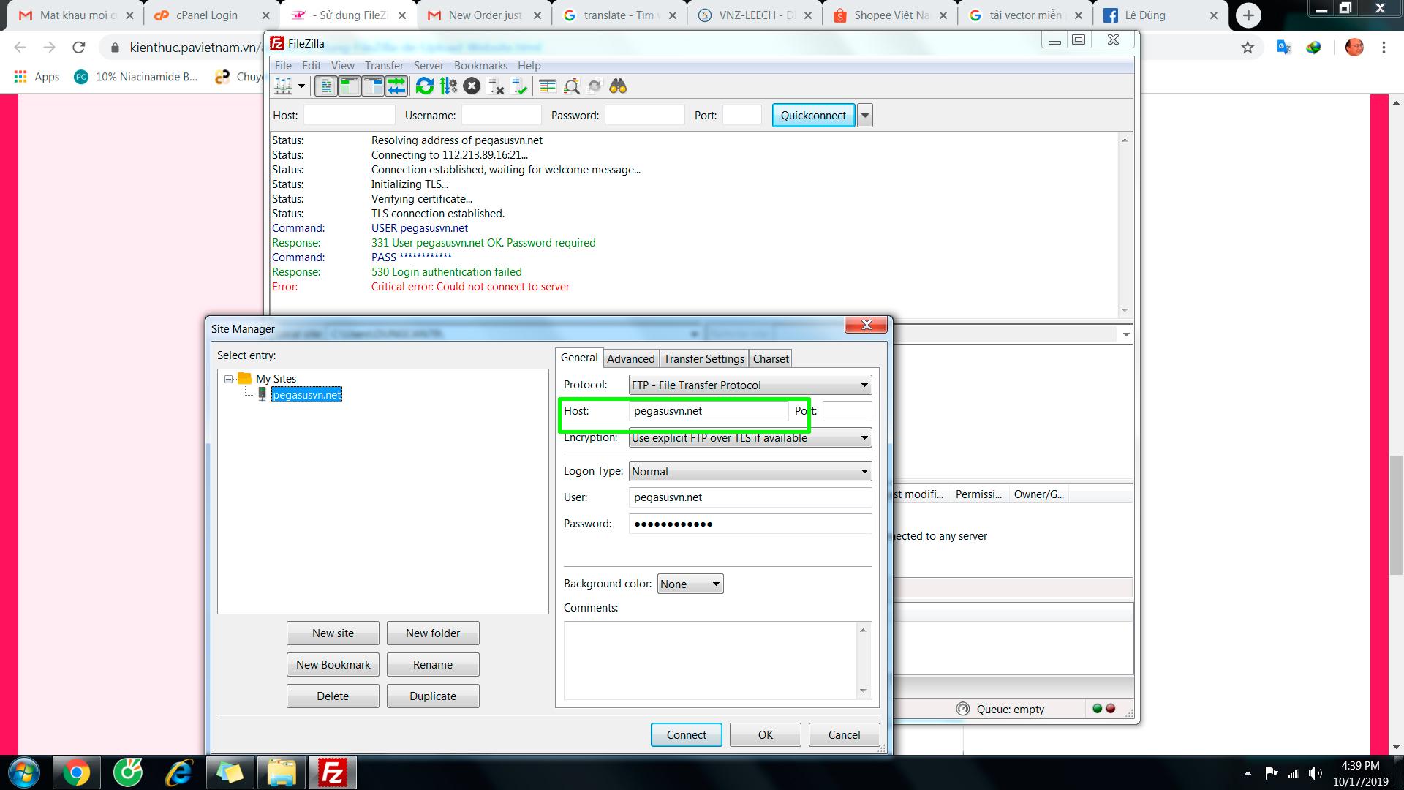Select pegasusvn.net site entry
Image resolution: width=1404 pixels, height=790 pixels.
[306, 395]
